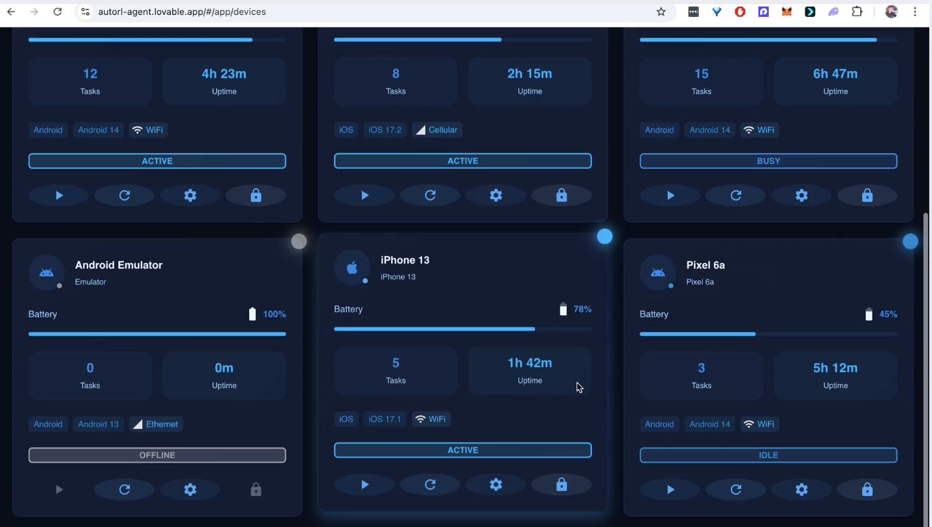Lock the Pixel 6a device

(x=868, y=489)
